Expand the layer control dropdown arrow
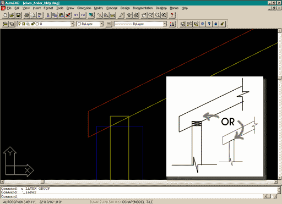282x204 pixels. point(72,24)
